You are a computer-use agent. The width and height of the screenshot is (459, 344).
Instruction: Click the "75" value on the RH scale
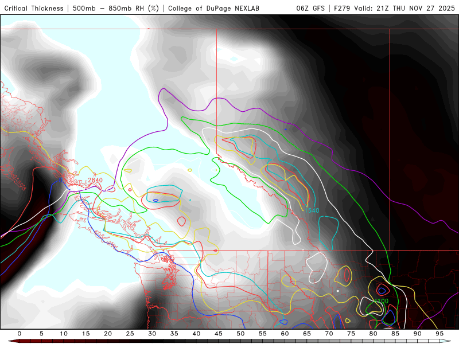tap(351, 334)
